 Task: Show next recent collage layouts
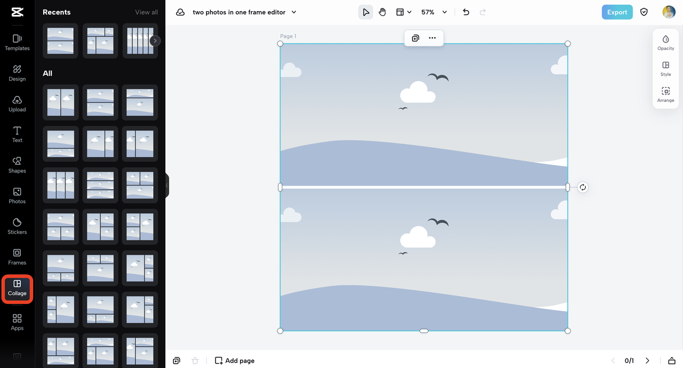tap(155, 41)
